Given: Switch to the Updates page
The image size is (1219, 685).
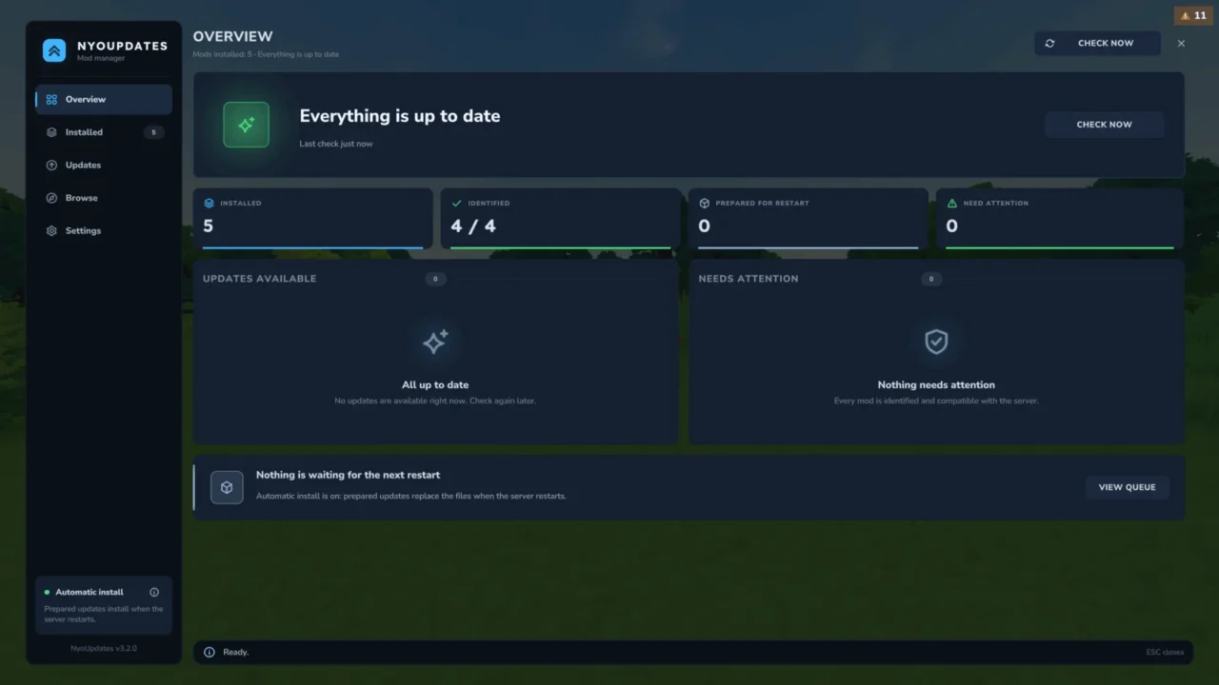Looking at the screenshot, I should tap(104, 165).
